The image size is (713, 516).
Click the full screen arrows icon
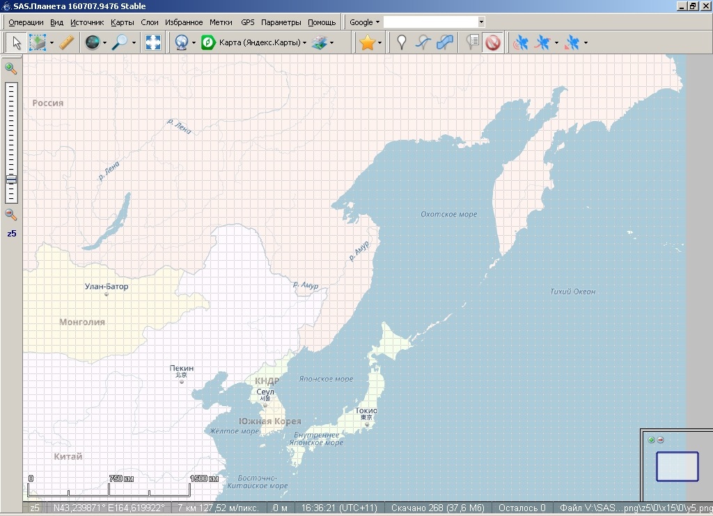click(152, 43)
